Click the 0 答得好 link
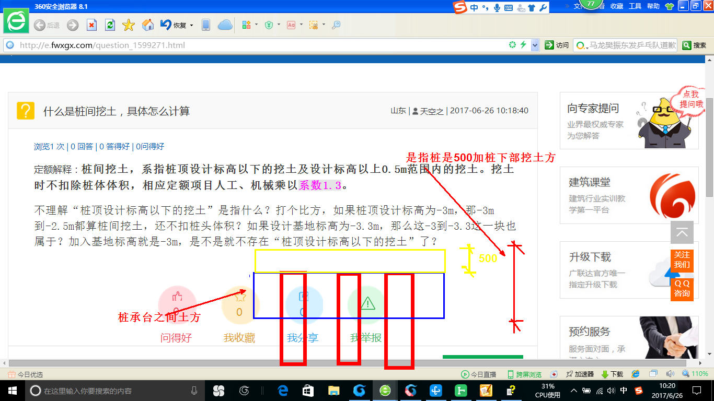The width and height of the screenshot is (714, 401). (x=114, y=146)
